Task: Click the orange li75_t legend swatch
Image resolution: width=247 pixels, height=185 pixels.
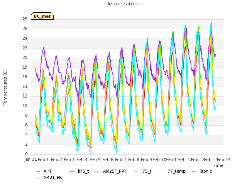Action: (135, 172)
